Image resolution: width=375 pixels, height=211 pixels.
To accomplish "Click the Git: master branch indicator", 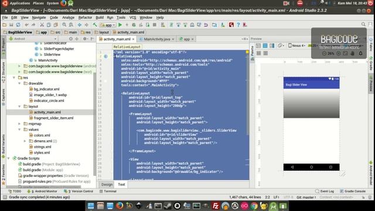I will click(x=306, y=197).
